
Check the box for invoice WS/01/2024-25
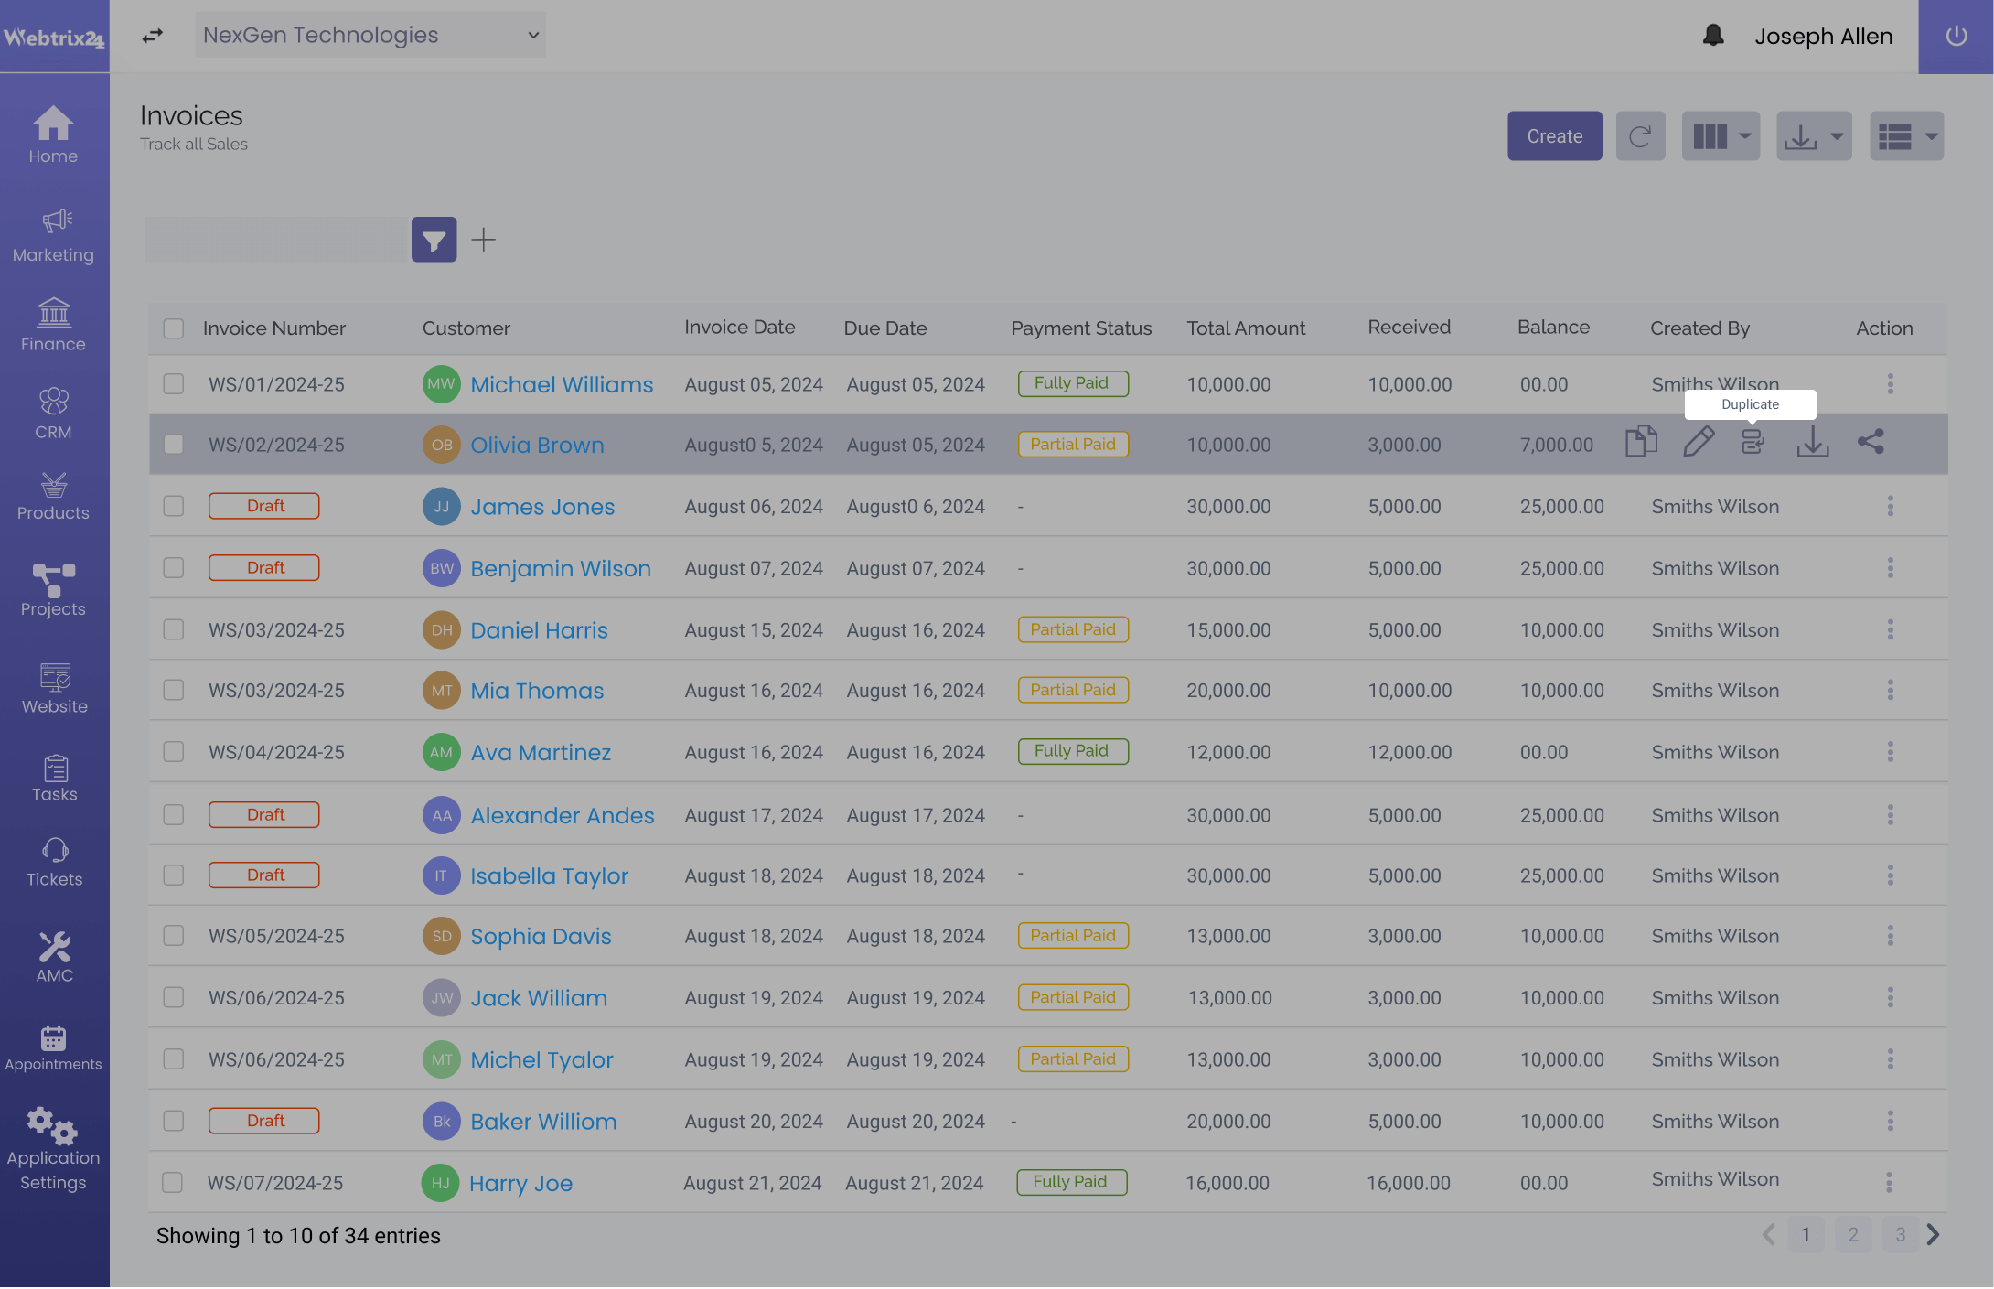[174, 384]
